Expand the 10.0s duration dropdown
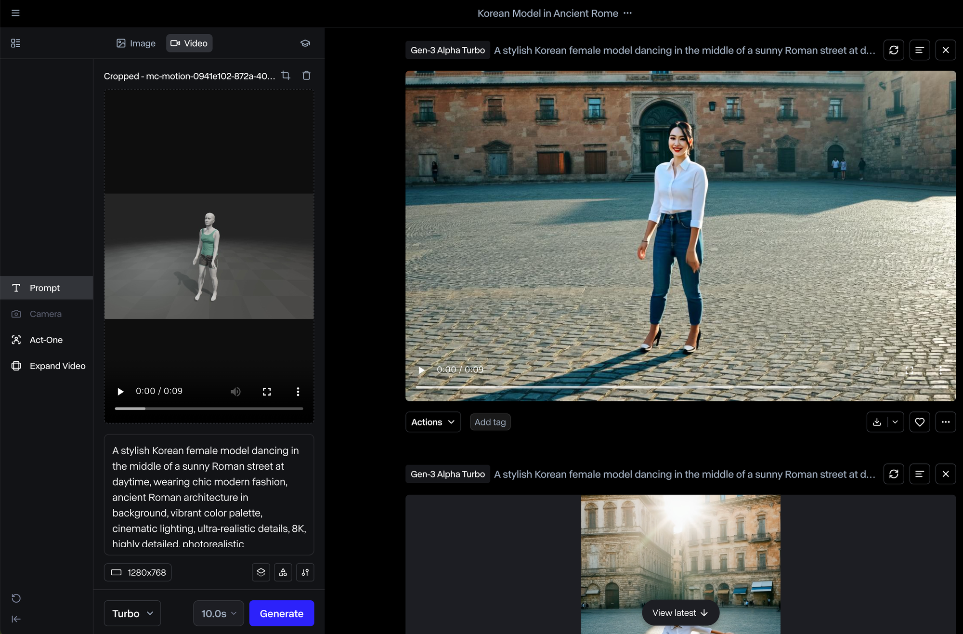Image resolution: width=963 pixels, height=634 pixels. tap(219, 613)
